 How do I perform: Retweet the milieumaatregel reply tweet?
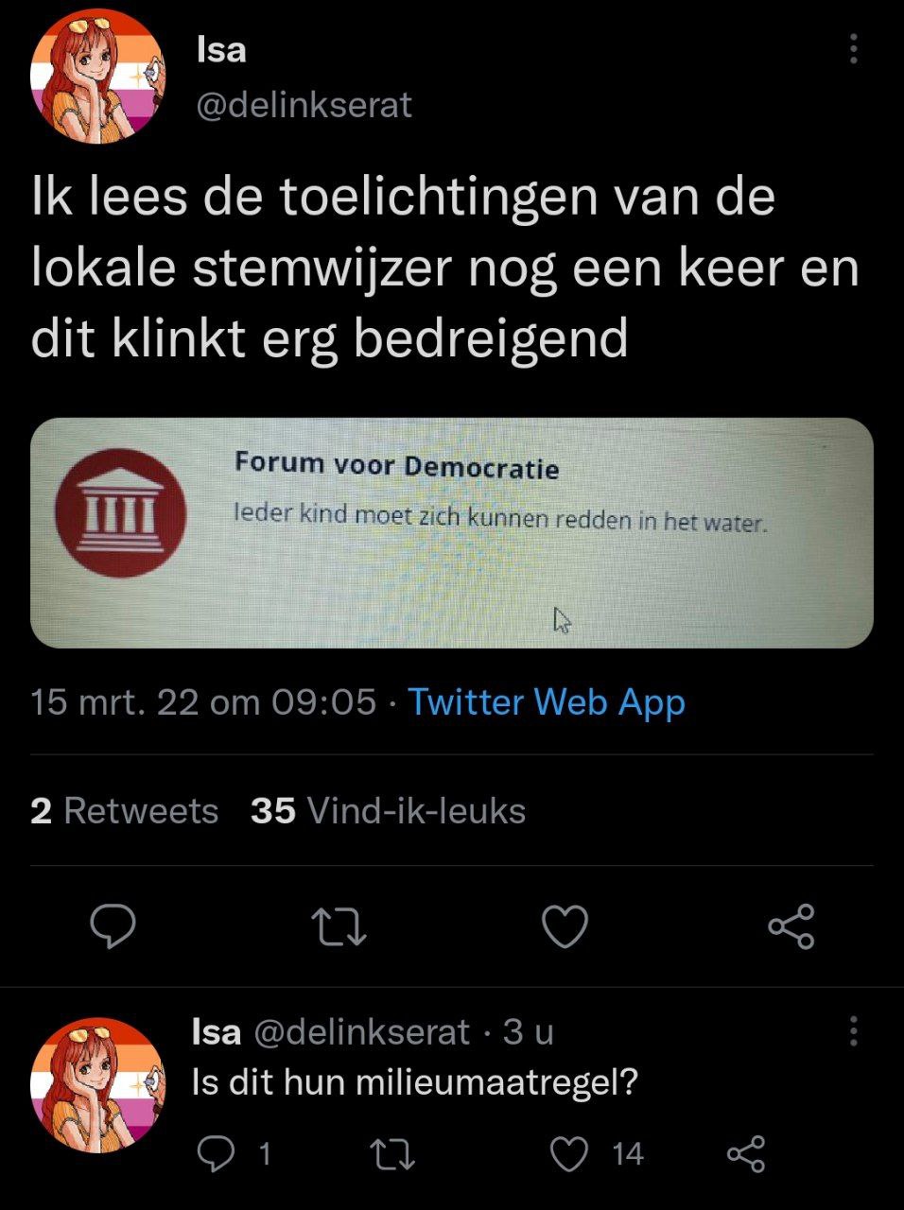tap(391, 1153)
